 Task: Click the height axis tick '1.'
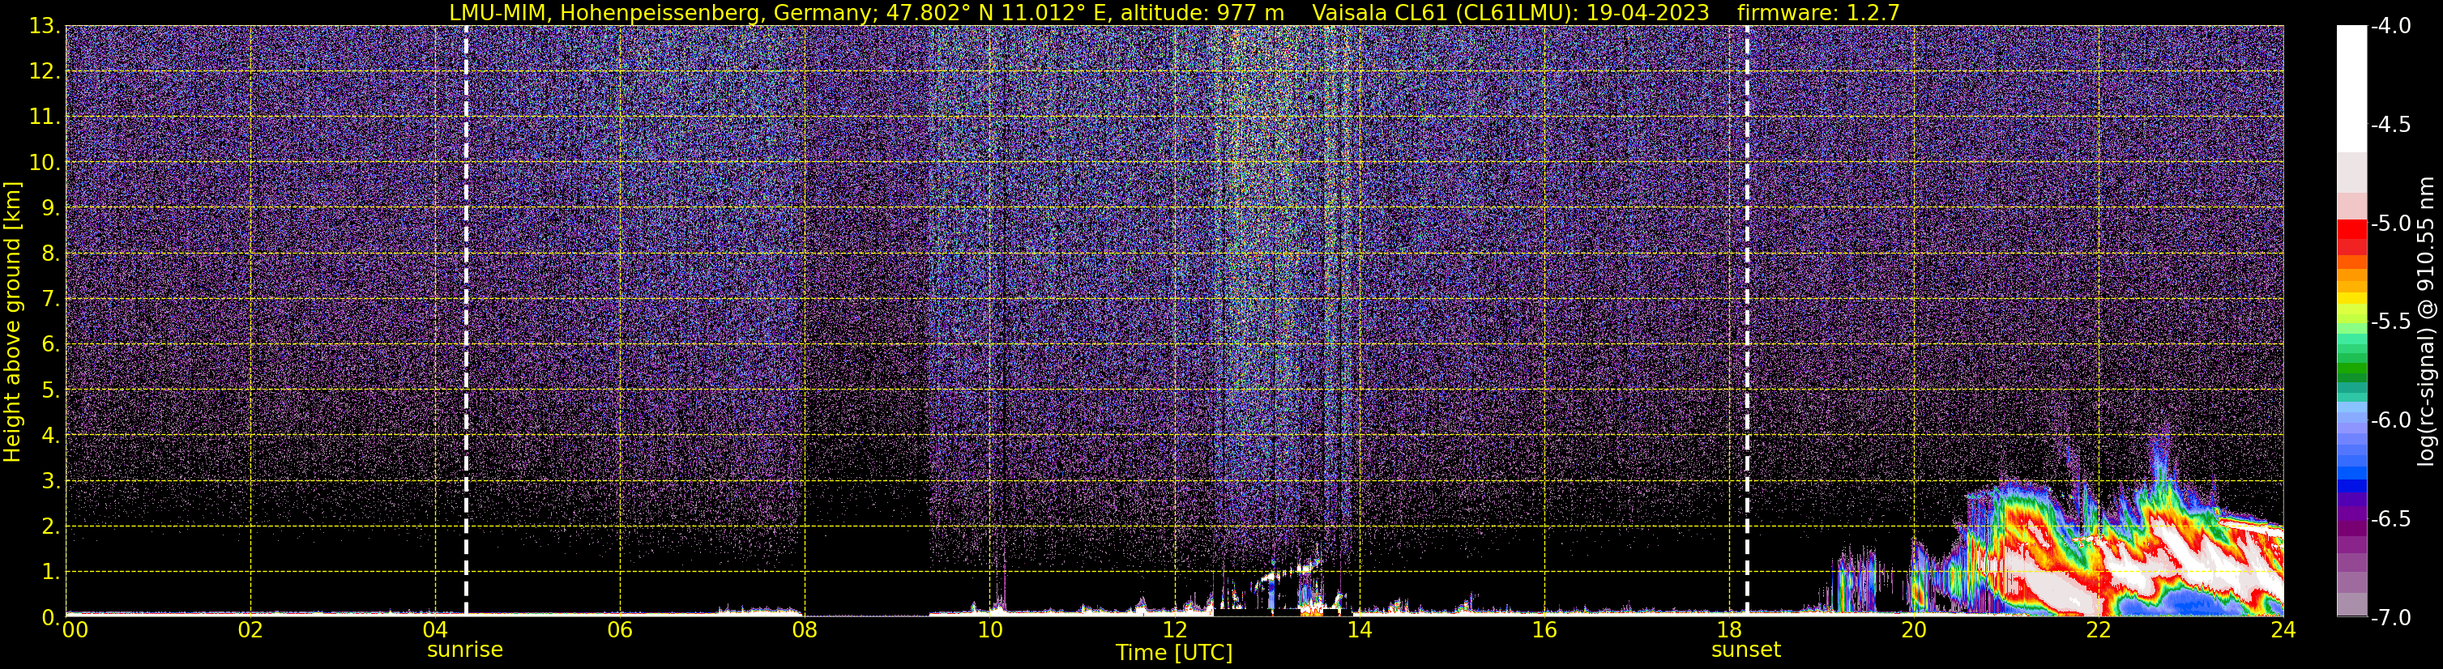pyautogui.click(x=50, y=573)
